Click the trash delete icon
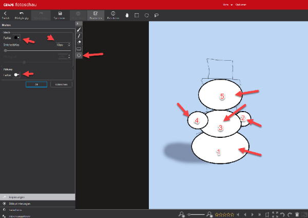The image size is (308, 218). [x=297, y=214]
